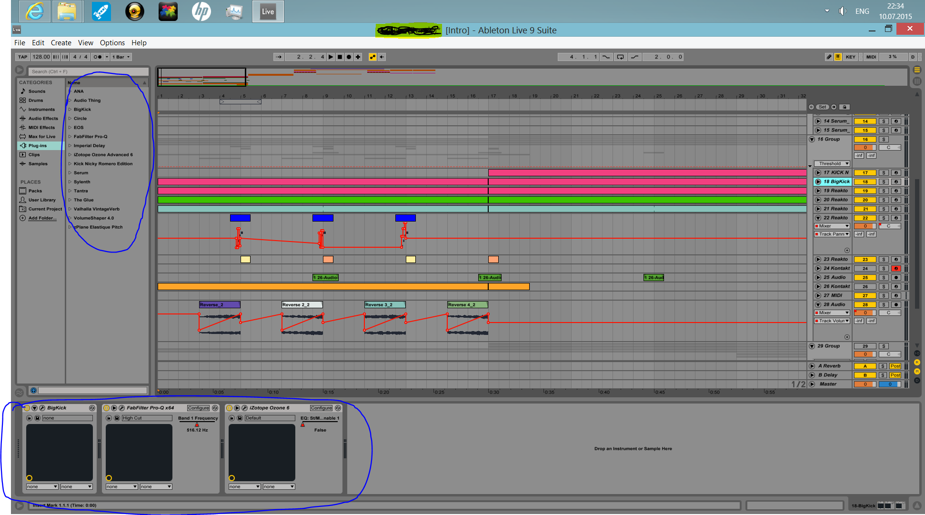The width and height of the screenshot is (925, 515).
Task: Click the lock envelopes icon
Action: coord(844,107)
